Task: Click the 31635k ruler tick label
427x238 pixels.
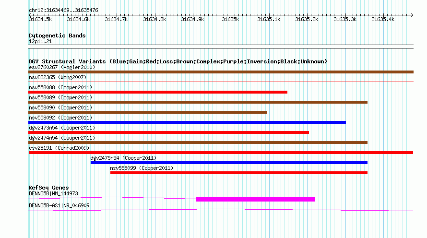Action: [x=230, y=19]
